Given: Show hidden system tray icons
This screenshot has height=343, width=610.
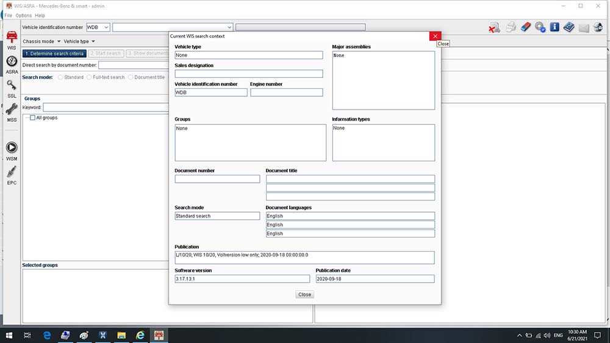Looking at the screenshot, I should 519,335.
